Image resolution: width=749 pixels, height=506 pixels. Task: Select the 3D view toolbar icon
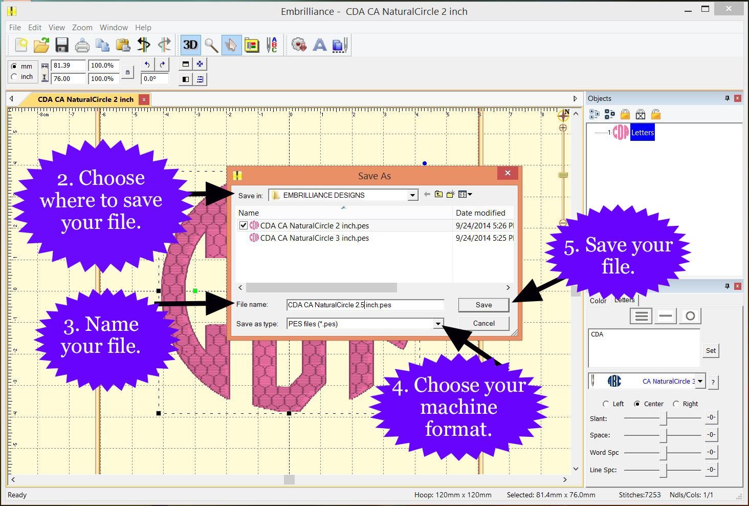(190, 45)
